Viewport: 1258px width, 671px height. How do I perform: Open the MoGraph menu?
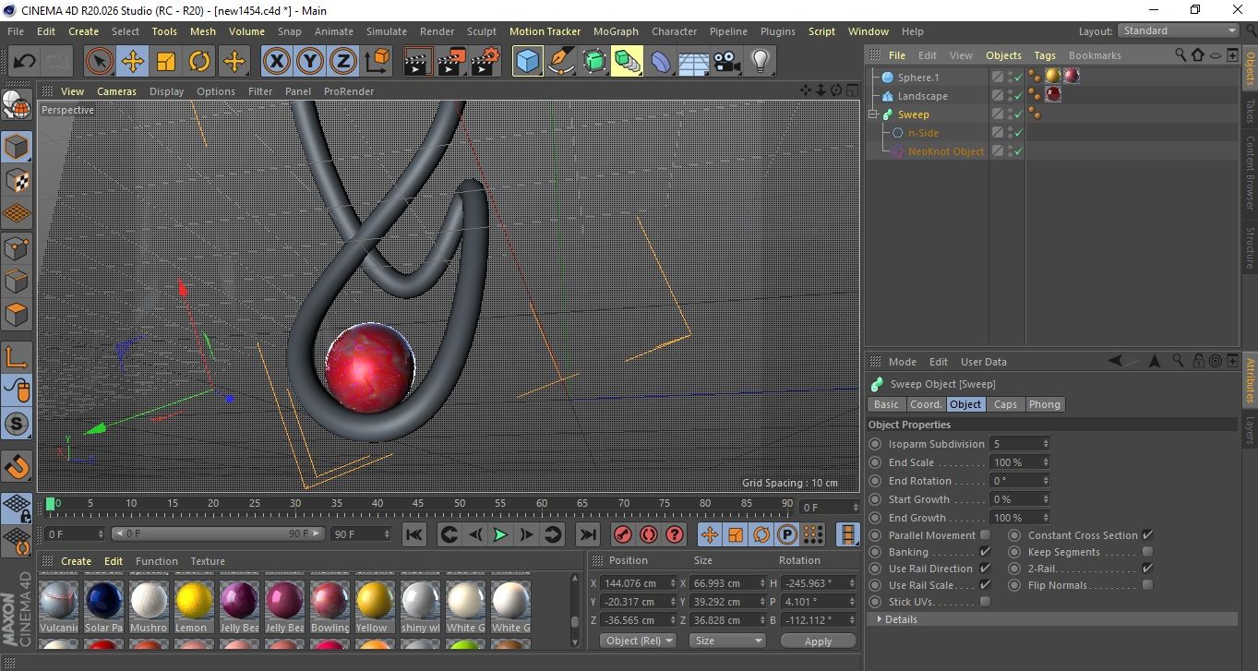616,31
